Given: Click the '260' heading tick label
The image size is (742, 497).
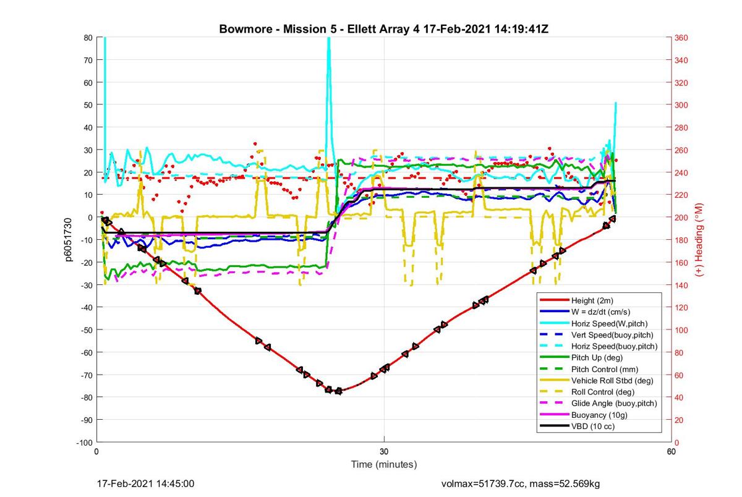Looking at the screenshot, I should point(682,150).
